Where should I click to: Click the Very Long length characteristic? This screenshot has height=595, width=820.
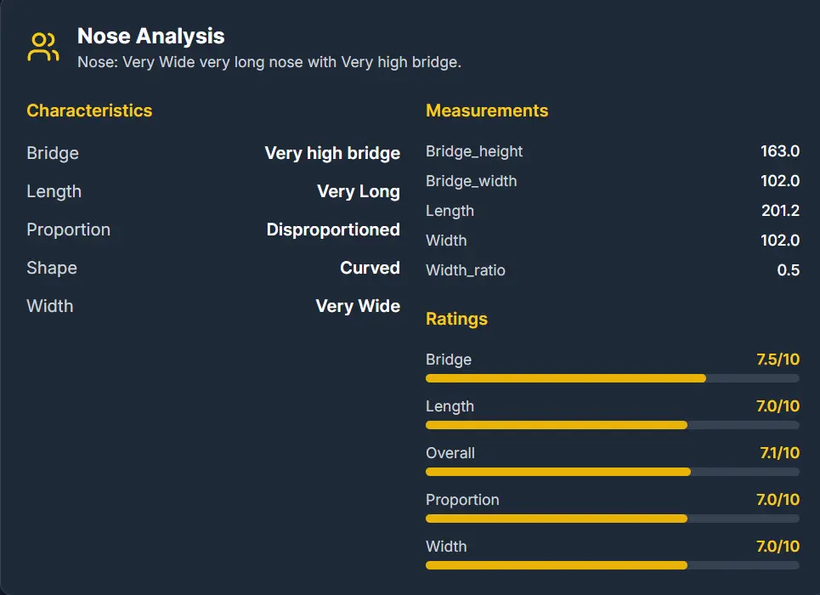tap(358, 191)
